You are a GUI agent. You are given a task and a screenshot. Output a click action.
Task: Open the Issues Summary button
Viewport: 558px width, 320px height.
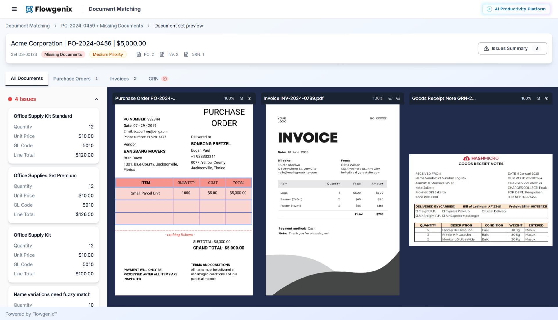point(512,48)
